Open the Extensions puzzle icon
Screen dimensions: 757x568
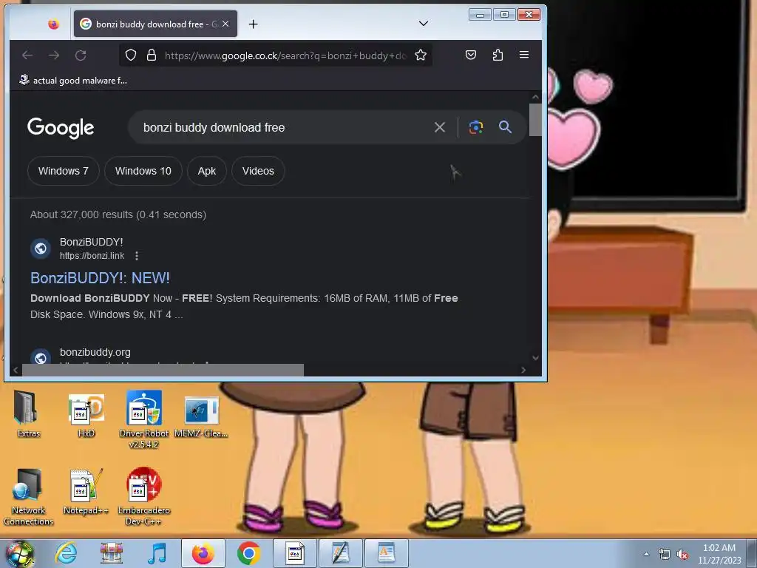[x=498, y=55]
